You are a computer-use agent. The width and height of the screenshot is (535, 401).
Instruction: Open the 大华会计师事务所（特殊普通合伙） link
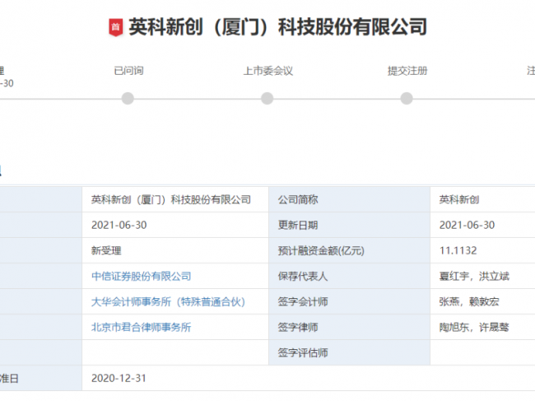[x=168, y=301]
